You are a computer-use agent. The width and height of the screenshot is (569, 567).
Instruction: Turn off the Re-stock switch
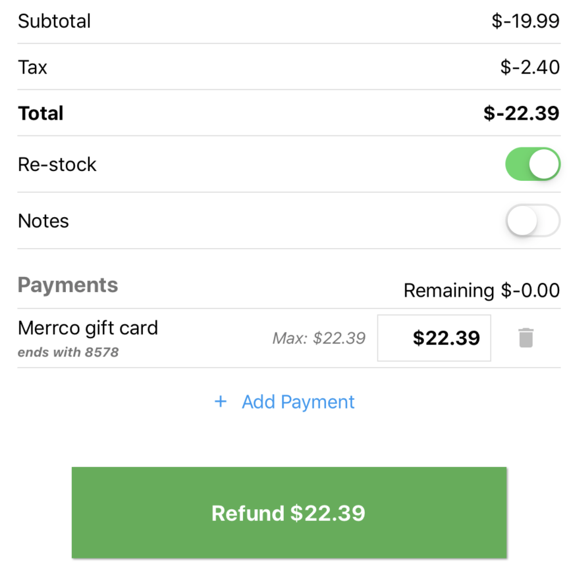(x=532, y=164)
